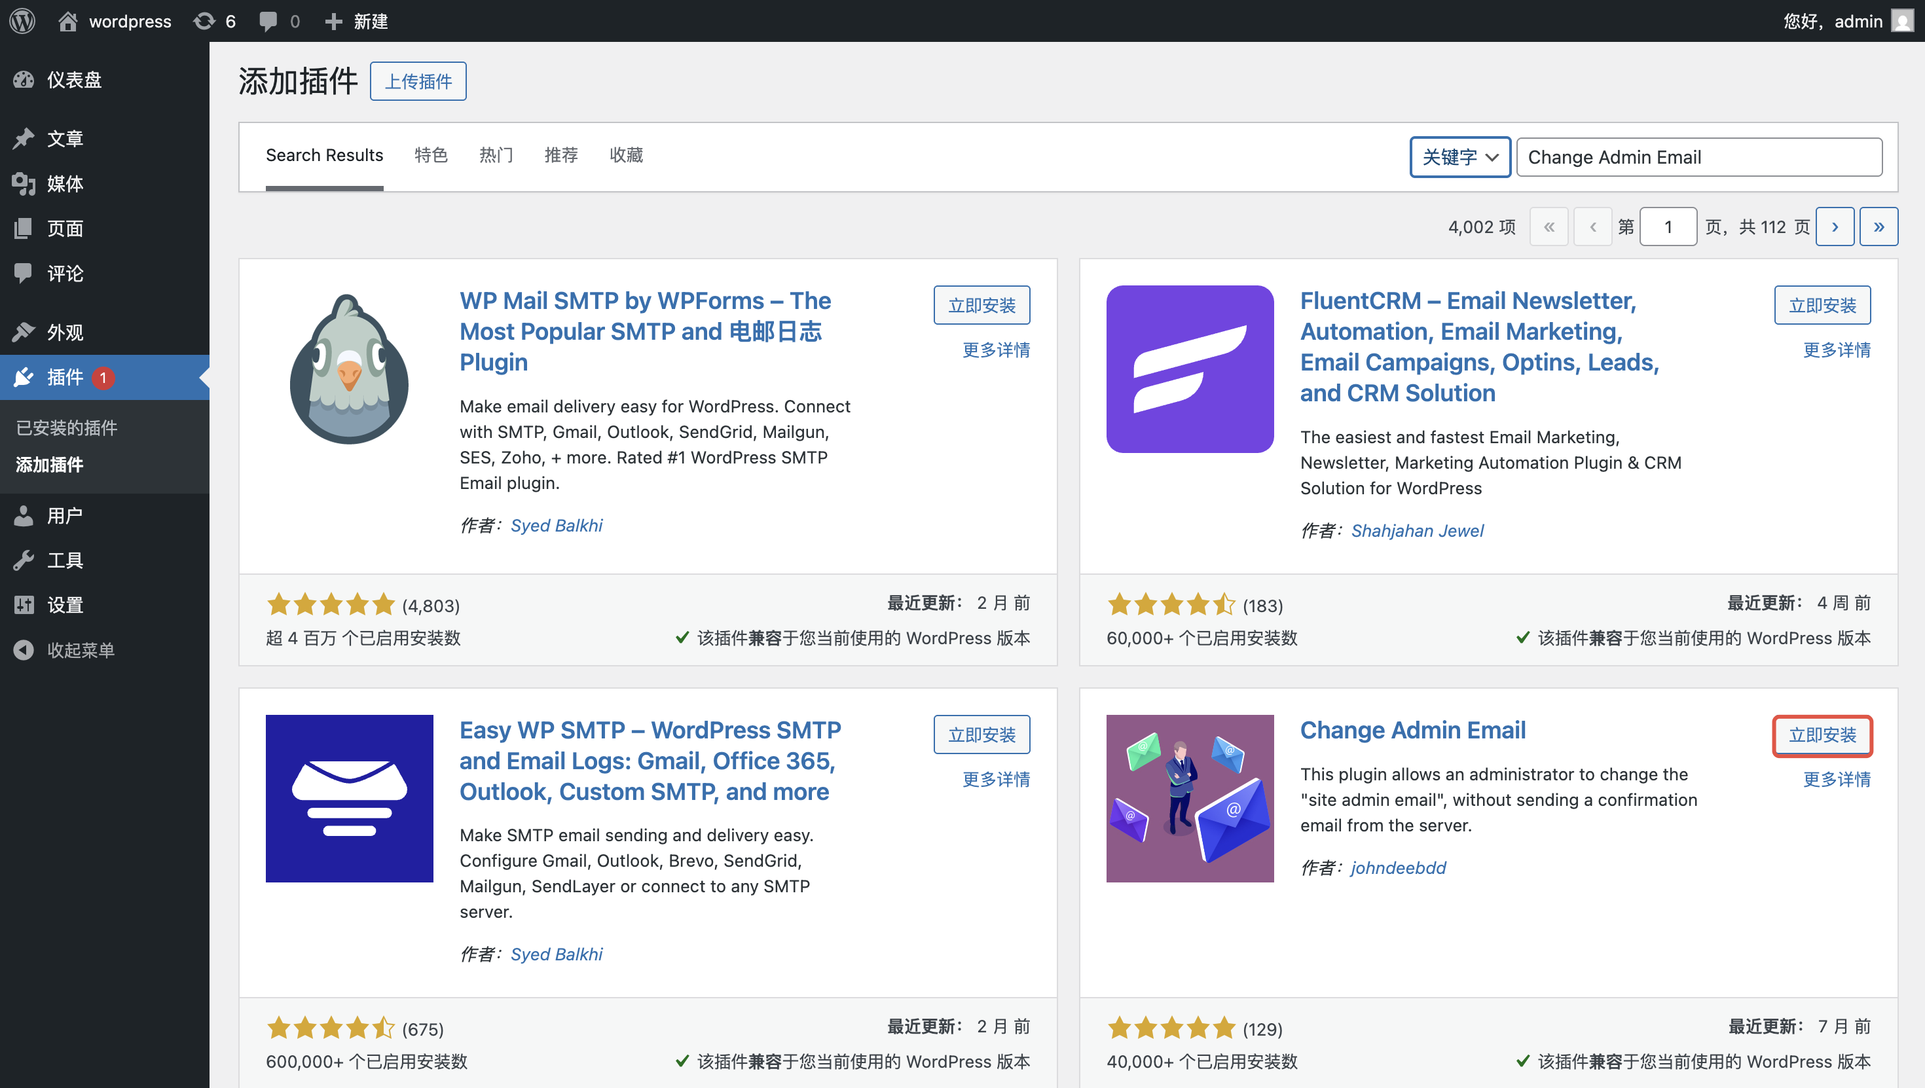Click the 4,002 项 results count
This screenshot has height=1088, width=1925.
coord(1482,227)
